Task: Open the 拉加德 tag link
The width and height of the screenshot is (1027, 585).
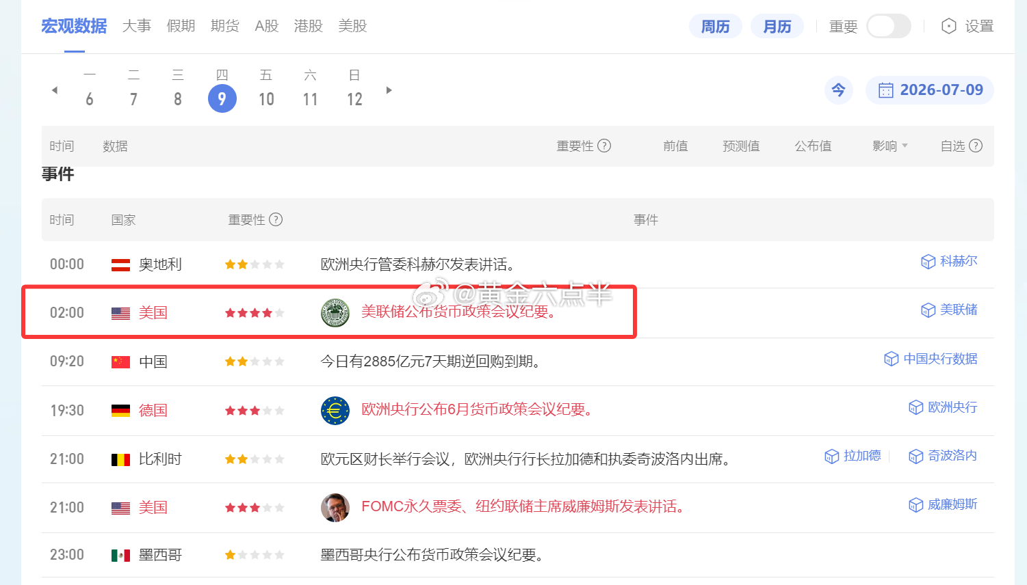Action: (x=853, y=456)
